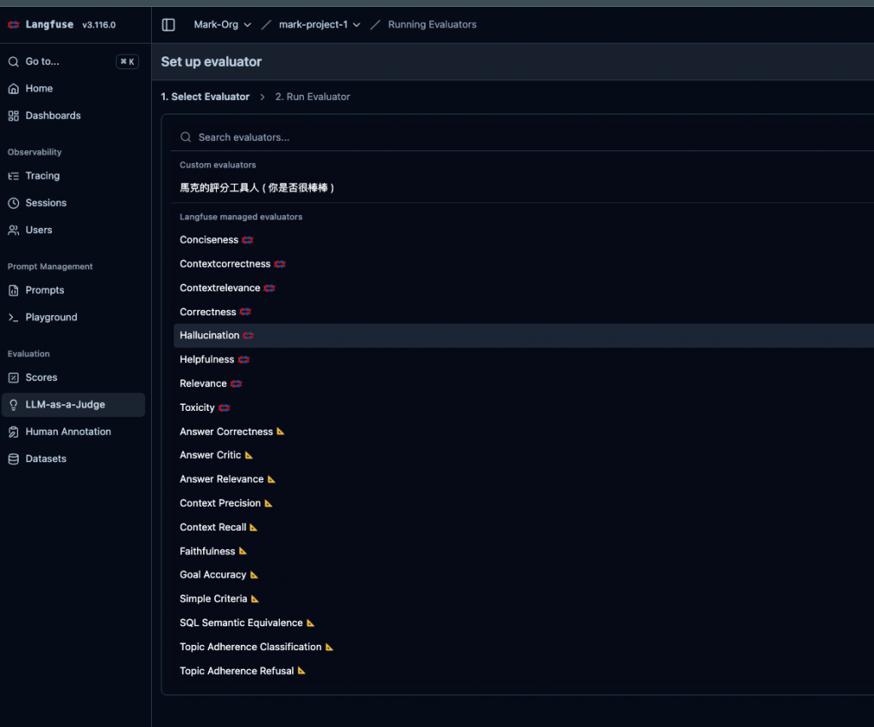Click the Dashboards grid icon
Image resolution: width=874 pixels, height=727 pixels.
[14, 115]
